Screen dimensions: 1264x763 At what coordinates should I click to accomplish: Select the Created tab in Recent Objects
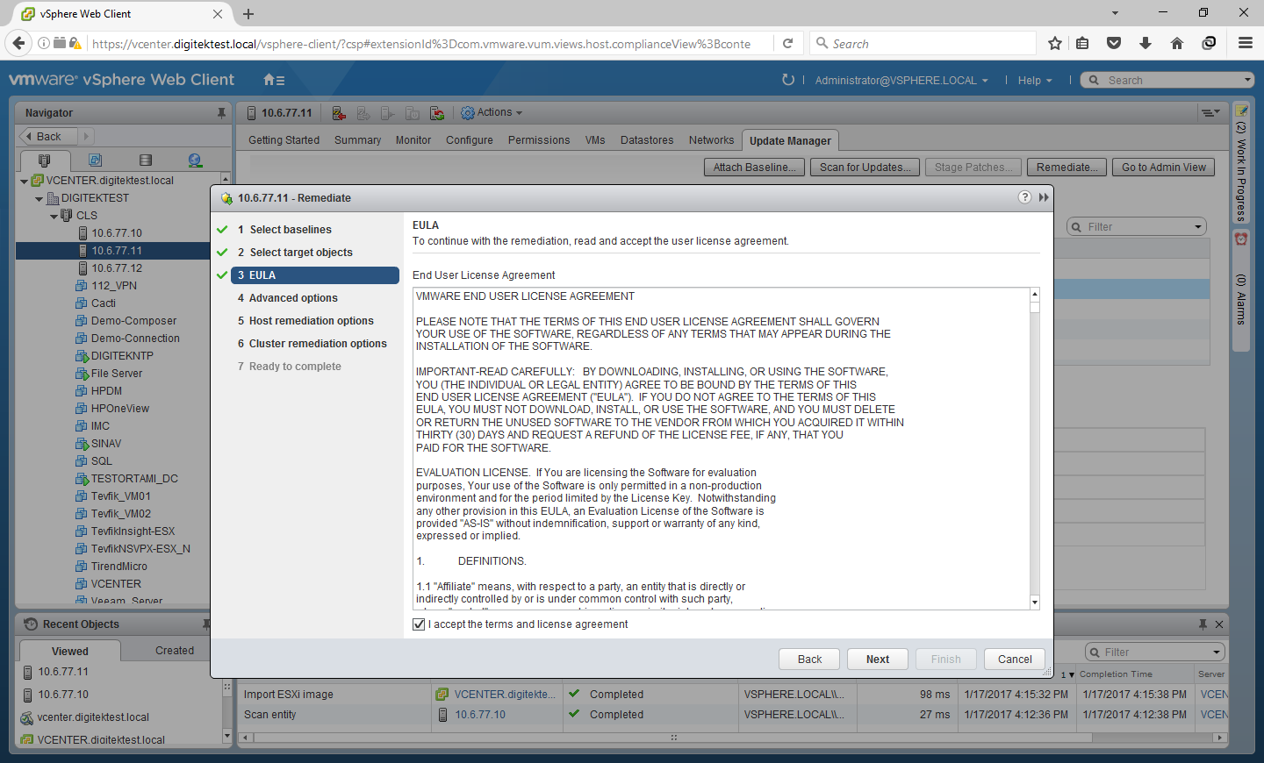[x=175, y=651]
